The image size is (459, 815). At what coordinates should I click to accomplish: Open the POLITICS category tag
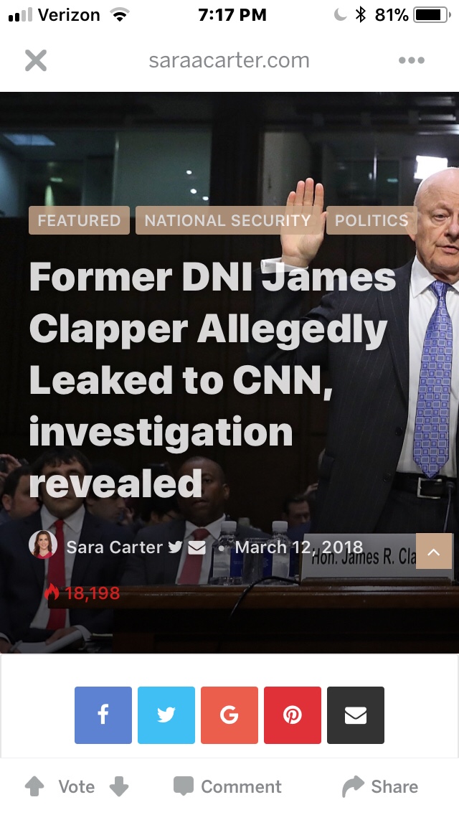click(372, 220)
